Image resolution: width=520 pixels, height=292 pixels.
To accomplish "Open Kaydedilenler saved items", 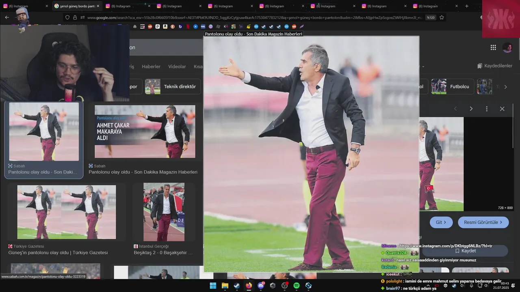I will tap(495, 66).
